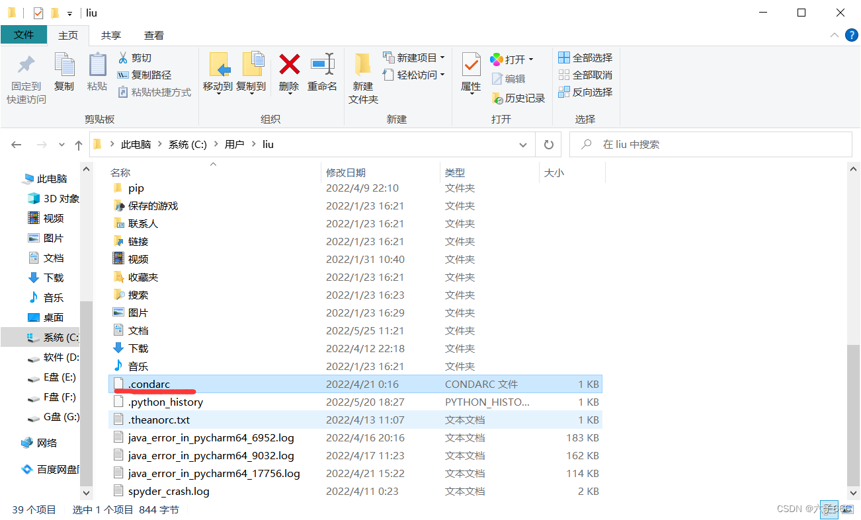Switch to 查看 ribbon tab
The width and height of the screenshot is (861, 520).
(154, 36)
